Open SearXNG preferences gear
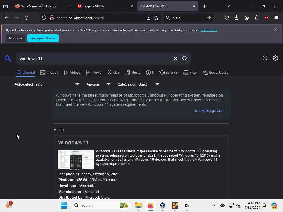This screenshot has width=283, height=212. (276, 58)
